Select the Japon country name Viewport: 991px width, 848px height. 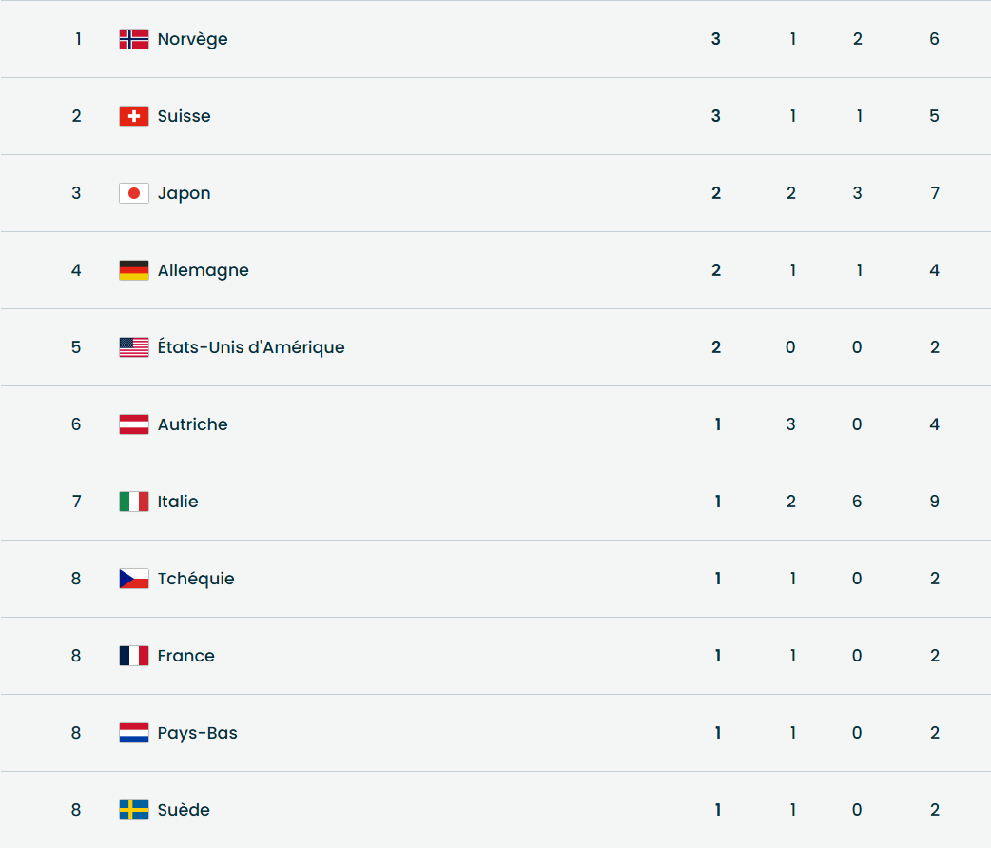click(x=184, y=193)
